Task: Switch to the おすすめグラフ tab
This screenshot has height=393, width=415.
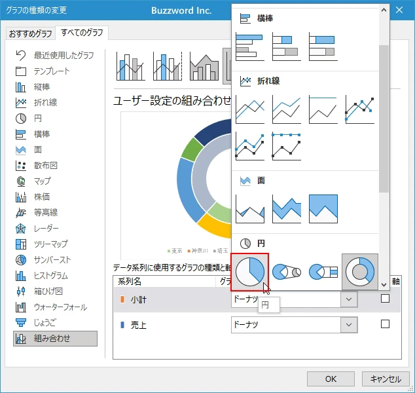Action: pyautogui.click(x=30, y=34)
